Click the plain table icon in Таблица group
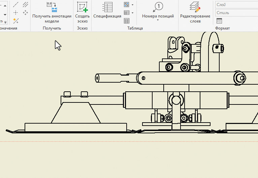Screen dimensions: 258x178 (127, 21)
